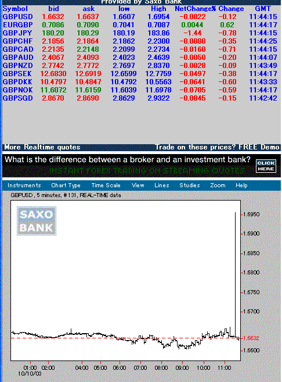
Task: Click the More Realtime quotes link
Action: 42,147
